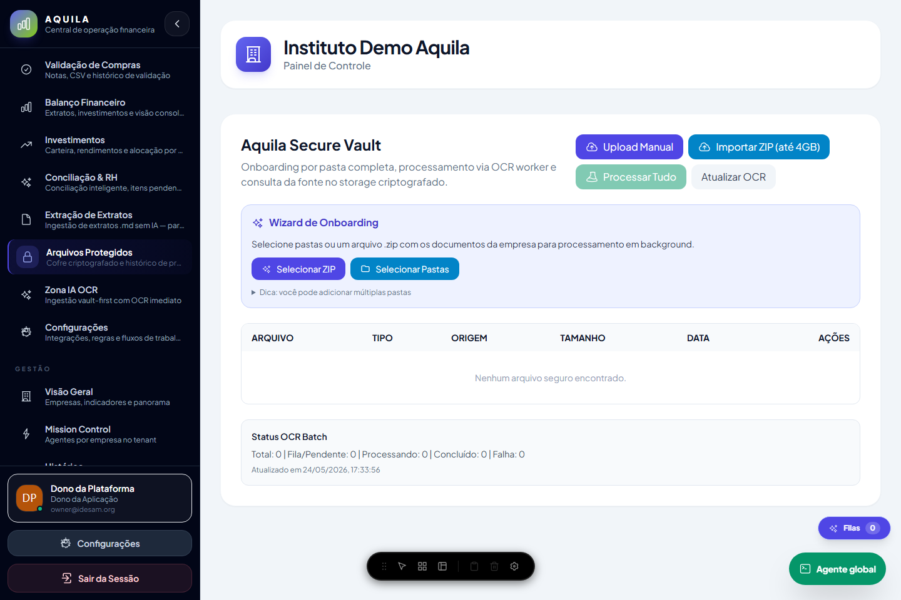Open Investimentos from the sidebar
The image size is (901, 600).
[x=100, y=144]
